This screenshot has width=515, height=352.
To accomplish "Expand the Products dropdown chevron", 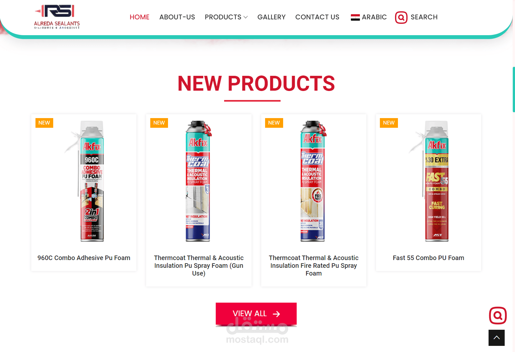I will tap(246, 17).
